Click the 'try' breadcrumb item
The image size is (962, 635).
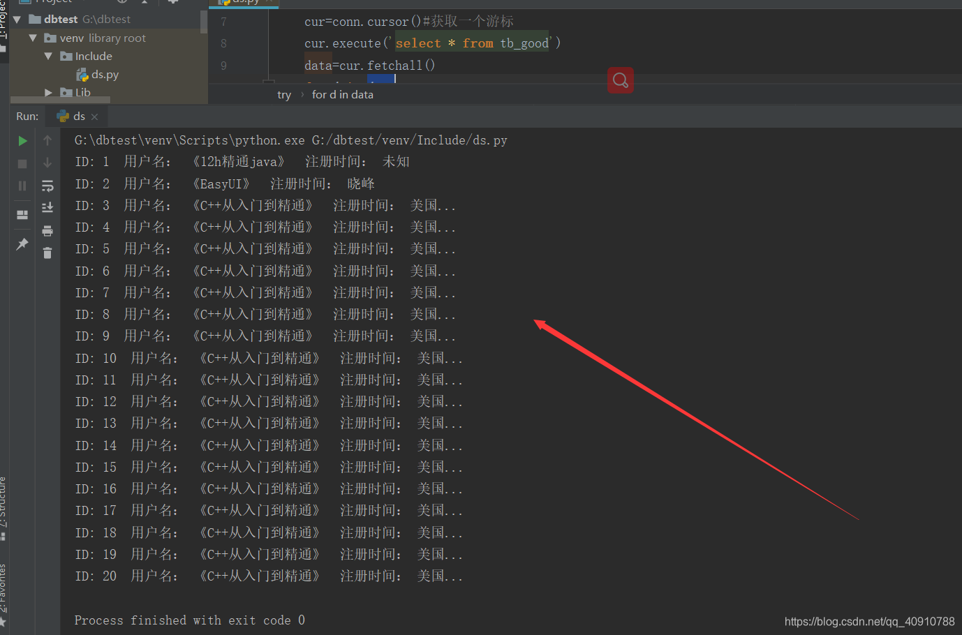pos(284,94)
